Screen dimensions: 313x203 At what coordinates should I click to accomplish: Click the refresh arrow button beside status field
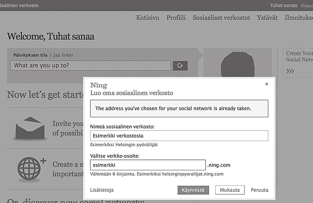coord(180,66)
